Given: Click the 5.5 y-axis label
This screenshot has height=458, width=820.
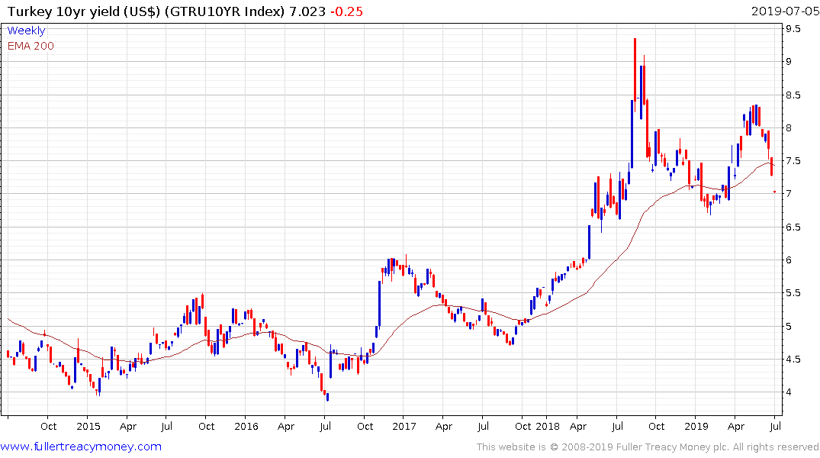Looking at the screenshot, I should coord(793,293).
